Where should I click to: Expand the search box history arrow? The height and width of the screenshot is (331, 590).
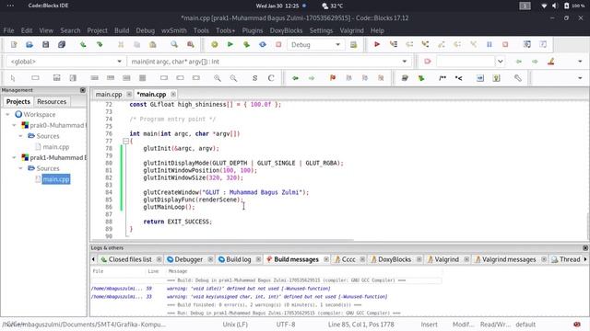pos(500,62)
